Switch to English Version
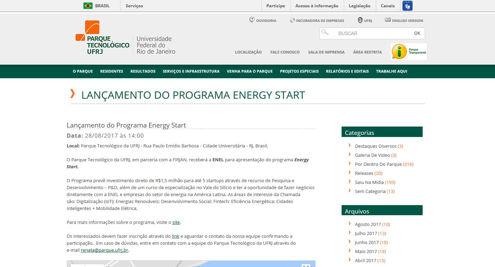This screenshot has height=267, width=495. click(x=408, y=21)
